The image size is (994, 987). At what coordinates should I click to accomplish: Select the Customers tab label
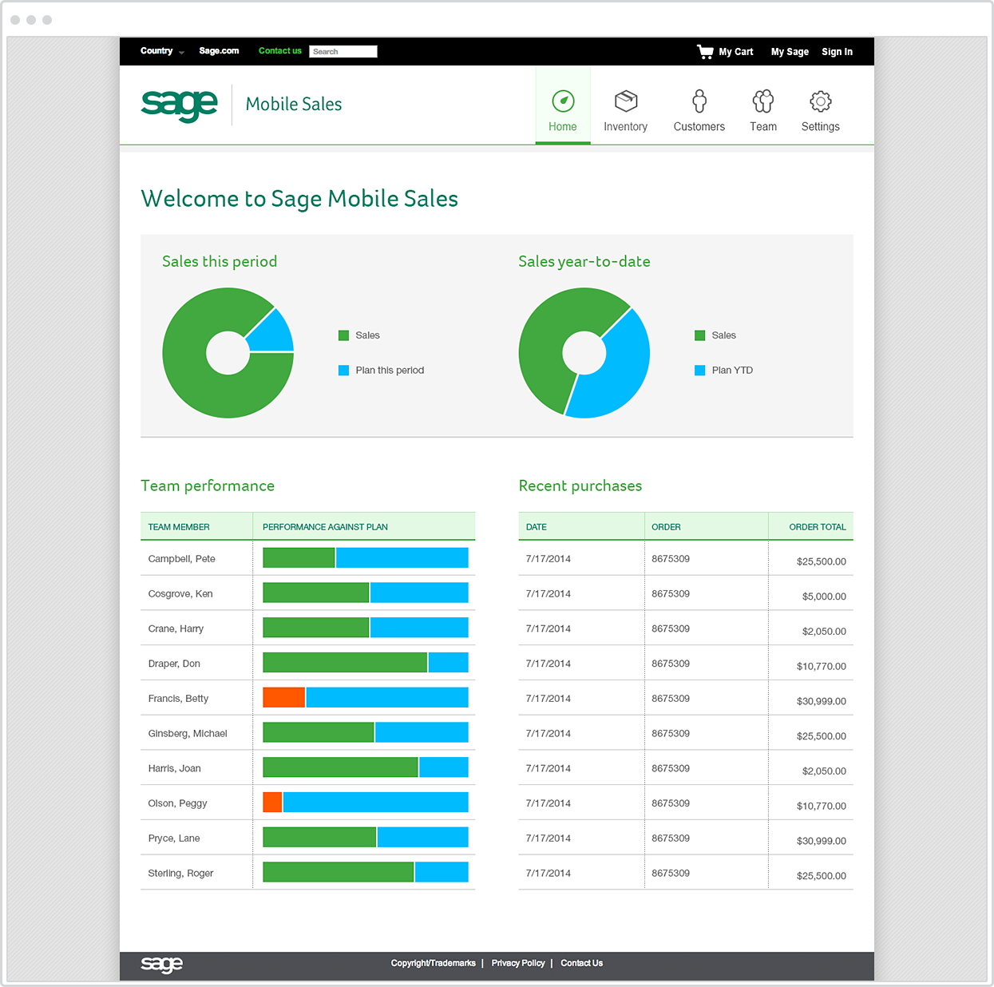pyautogui.click(x=699, y=127)
